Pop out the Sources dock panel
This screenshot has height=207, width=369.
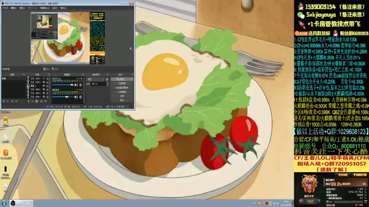49,75
